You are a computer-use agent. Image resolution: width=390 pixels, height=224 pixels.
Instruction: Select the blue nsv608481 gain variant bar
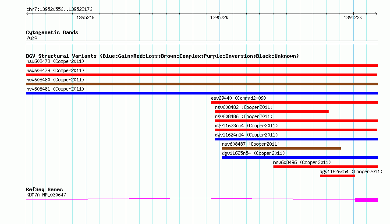pos(202,93)
